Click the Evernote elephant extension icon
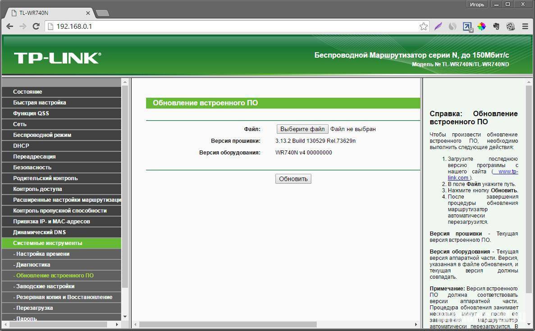This screenshot has height=331, width=535. [x=496, y=27]
